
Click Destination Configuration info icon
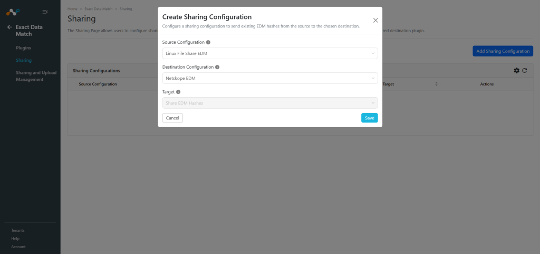tap(217, 67)
